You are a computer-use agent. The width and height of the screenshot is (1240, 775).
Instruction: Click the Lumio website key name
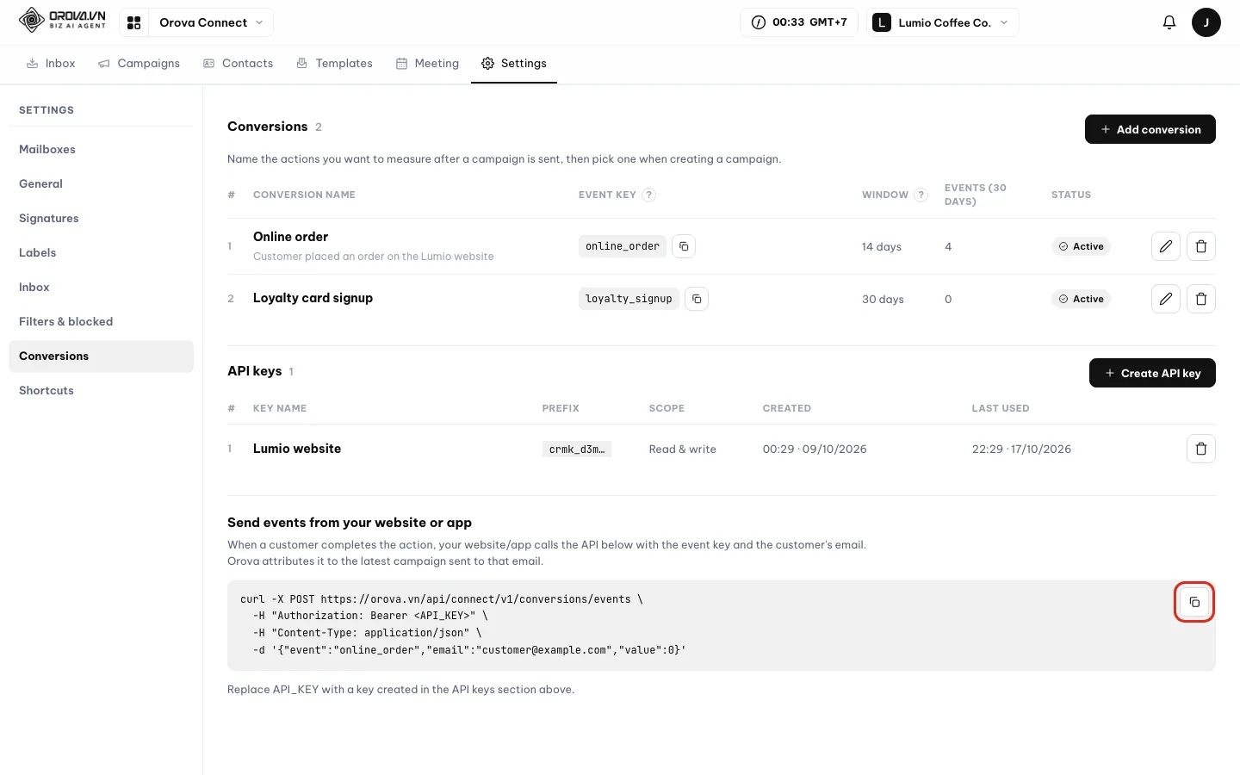(x=297, y=449)
